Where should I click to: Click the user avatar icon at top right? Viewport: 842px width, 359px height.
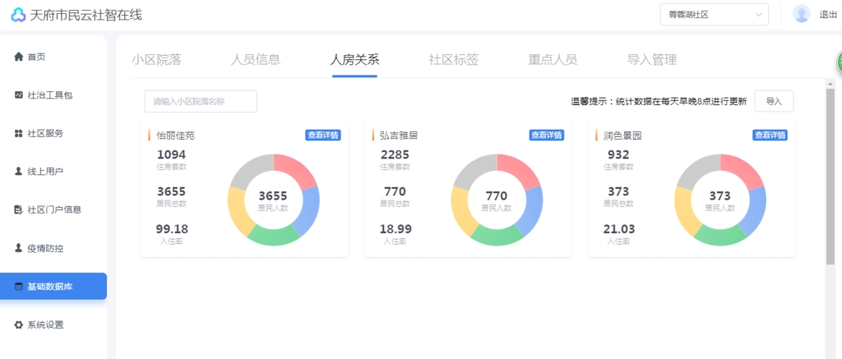[801, 14]
